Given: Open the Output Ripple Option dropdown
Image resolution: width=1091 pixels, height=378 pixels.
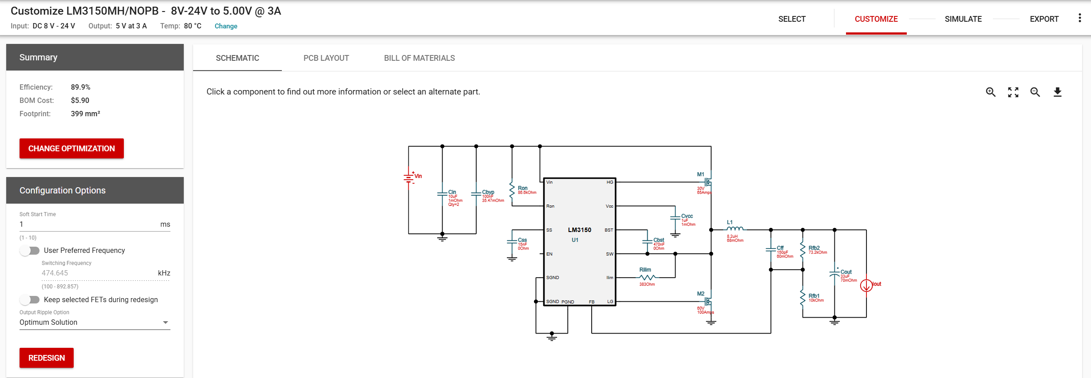Looking at the screenshot, I should click(95, 323).
